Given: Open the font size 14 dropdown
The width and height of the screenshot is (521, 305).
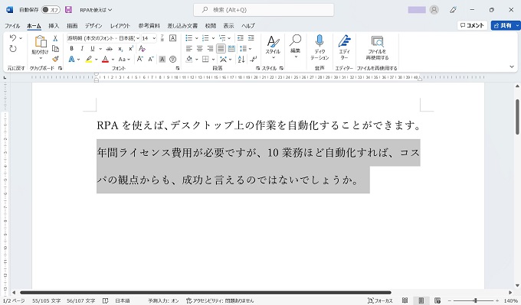Looking at the screenshot, I should pos(154,38).
